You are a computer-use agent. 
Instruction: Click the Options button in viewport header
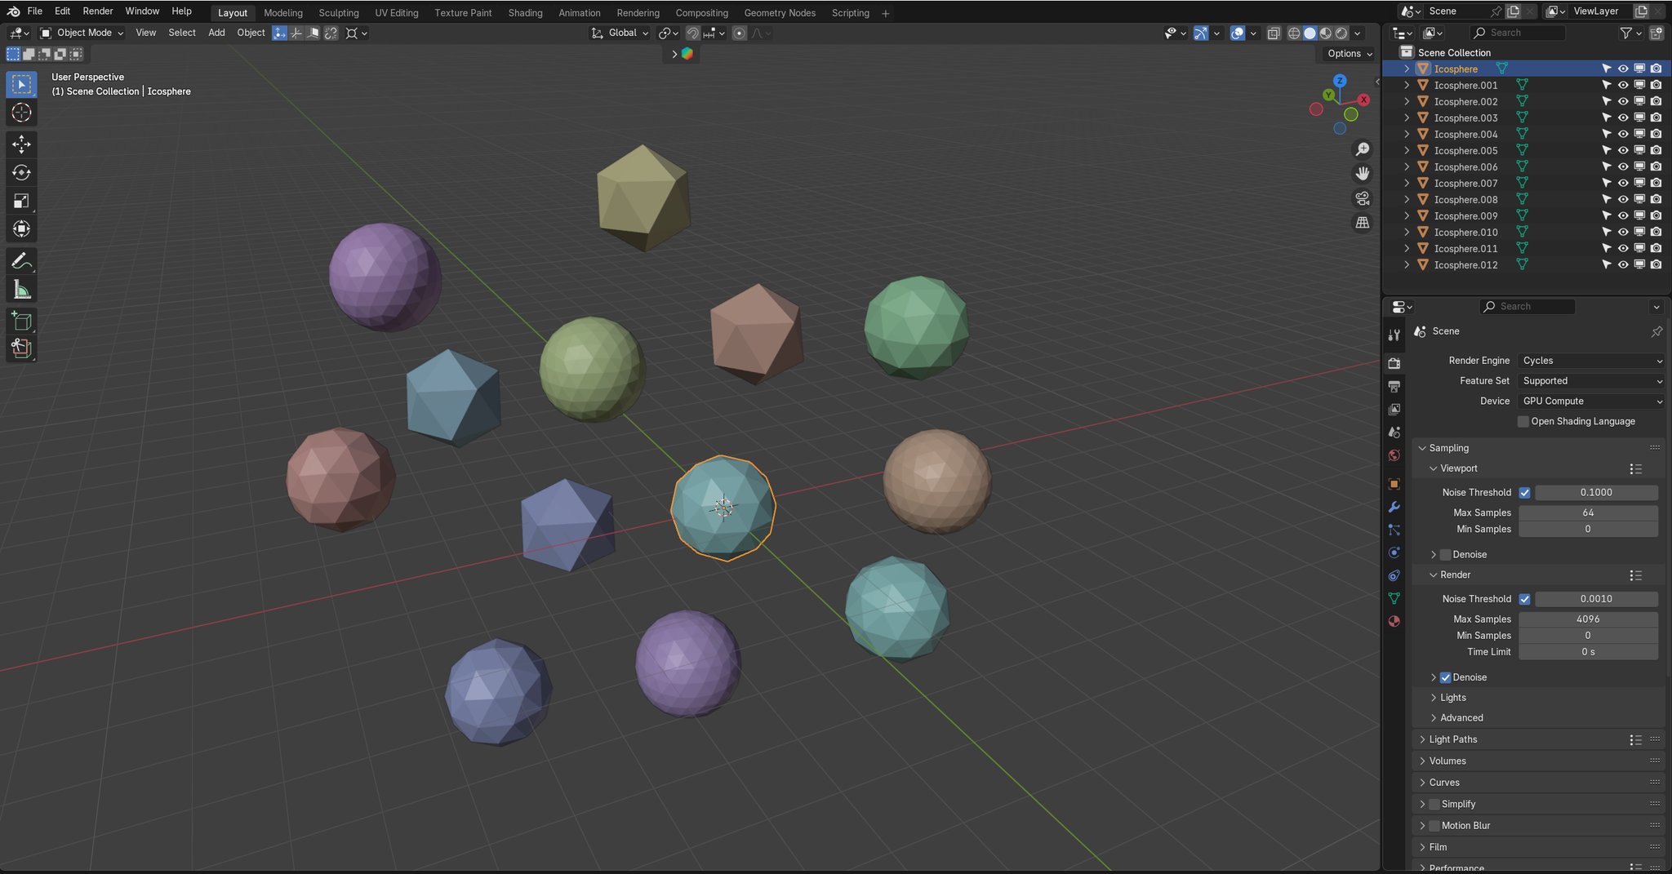click(1347, 53)
